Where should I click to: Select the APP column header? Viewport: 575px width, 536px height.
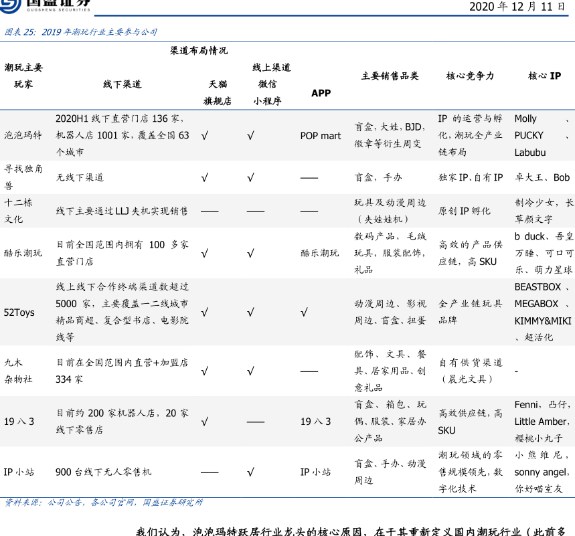tap(321, 93)
